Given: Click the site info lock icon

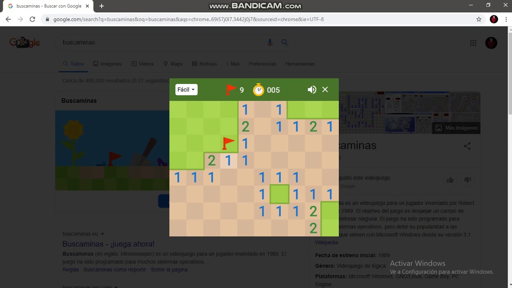Looking at the screenshot, I should click(48, 19).
